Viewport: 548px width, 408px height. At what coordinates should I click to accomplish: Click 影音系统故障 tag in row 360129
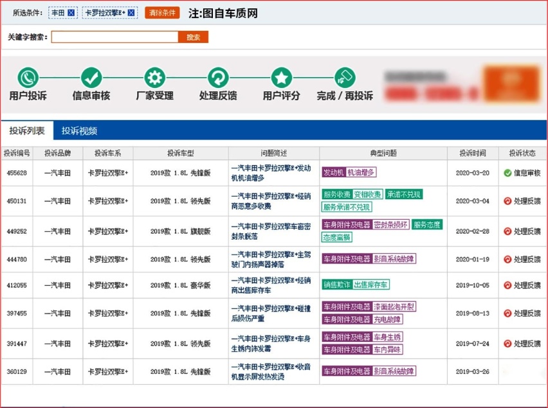pyautogui.click(x=394, y=371)
